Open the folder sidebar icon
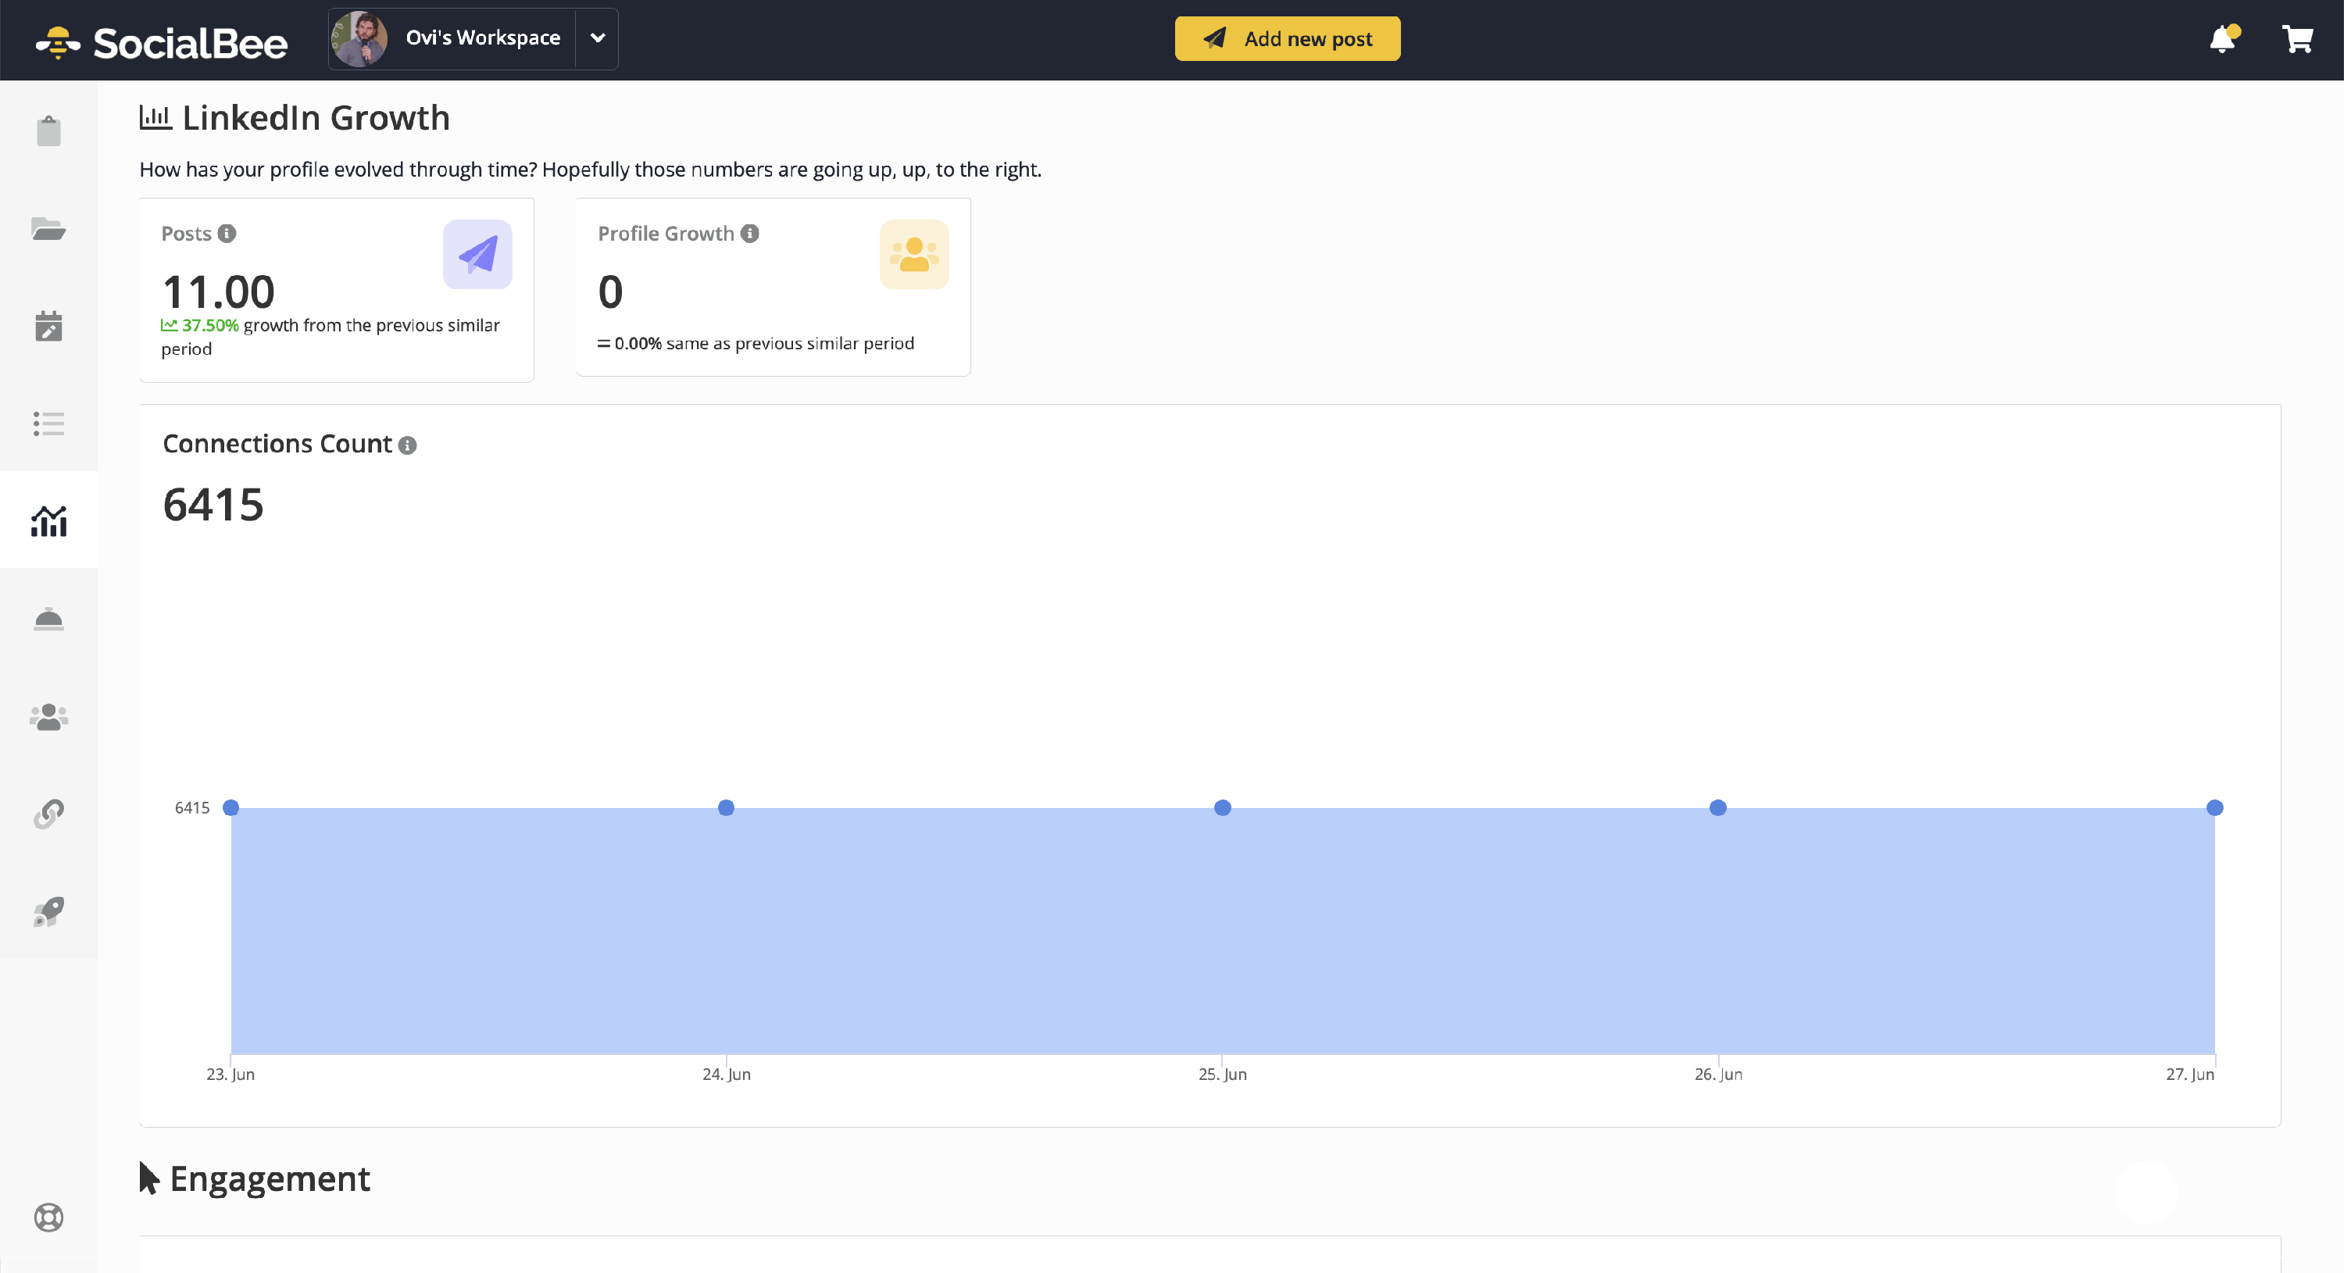The height and width of the screenshot is (1273, 2344). pos(48,228)
